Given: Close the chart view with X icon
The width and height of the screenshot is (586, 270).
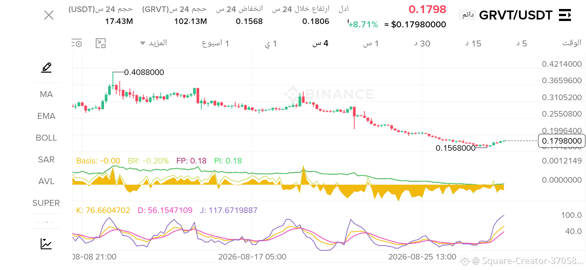Looking at the screenshot, I should coord(49,15).
